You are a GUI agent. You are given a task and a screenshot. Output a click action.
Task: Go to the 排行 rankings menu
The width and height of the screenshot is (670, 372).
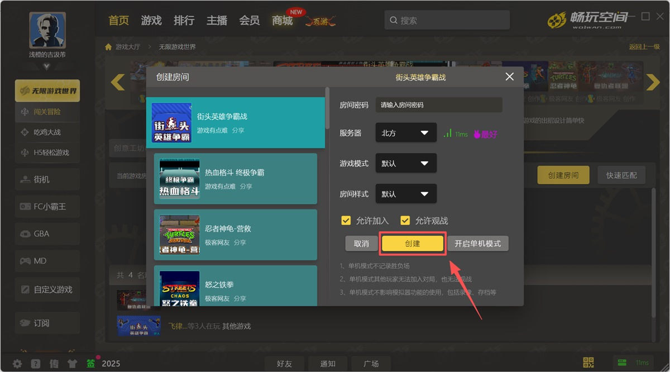pos(184,20)
